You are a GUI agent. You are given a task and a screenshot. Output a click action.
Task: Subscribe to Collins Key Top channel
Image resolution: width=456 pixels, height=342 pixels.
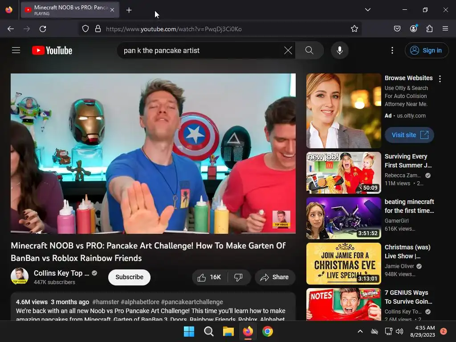[129, 277]
